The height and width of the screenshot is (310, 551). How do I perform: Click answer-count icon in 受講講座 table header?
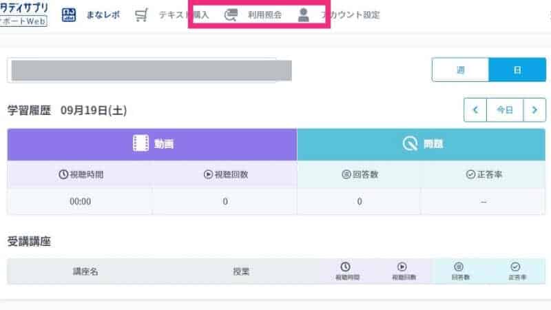pos(459,267)
